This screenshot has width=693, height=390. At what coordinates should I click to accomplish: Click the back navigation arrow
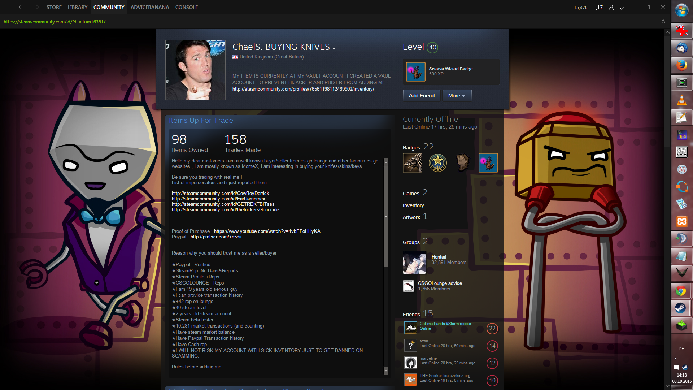(x=22, y=7)
